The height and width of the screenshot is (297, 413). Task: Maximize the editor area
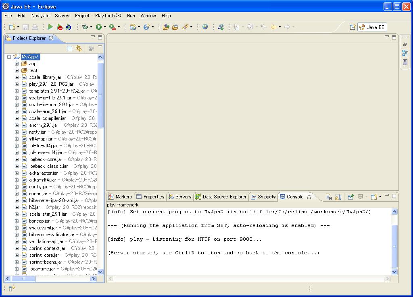(x=394, y=37)
